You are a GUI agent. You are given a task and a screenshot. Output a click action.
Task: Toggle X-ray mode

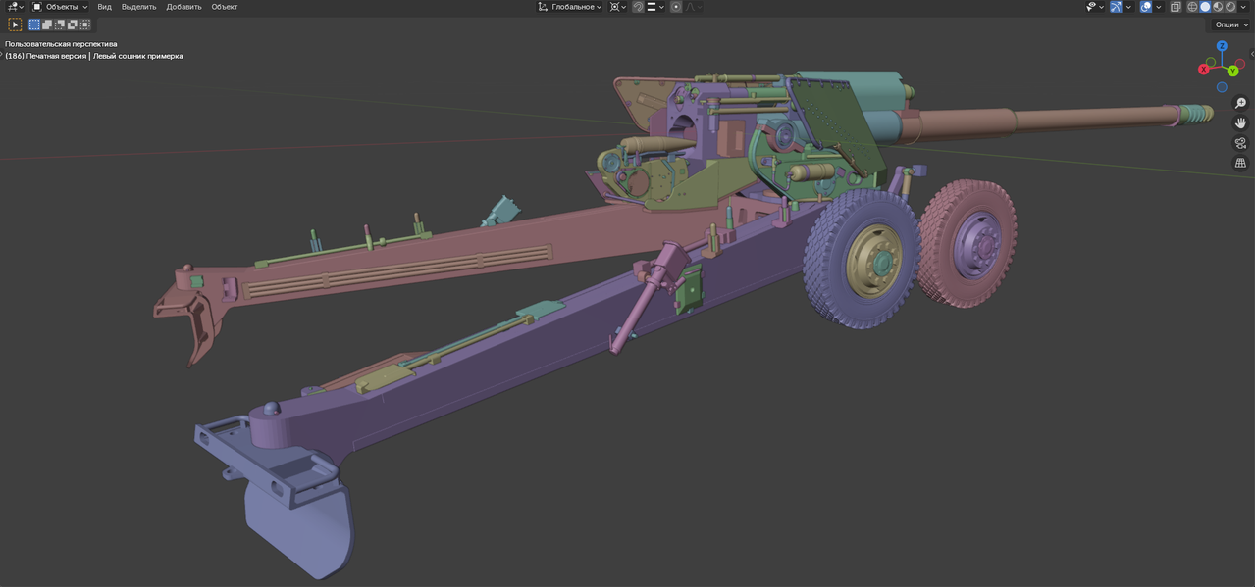coord(1176,7)
